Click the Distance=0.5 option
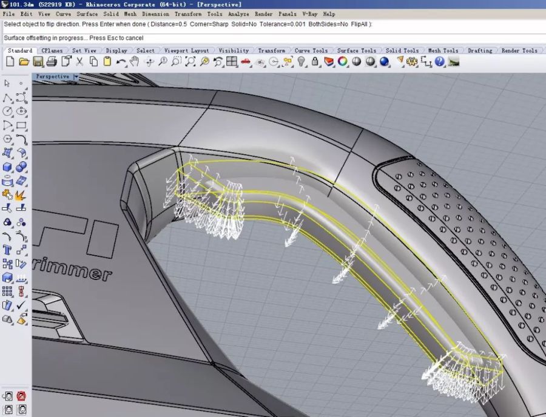Screen dimensions: 546x417 [169, 24]
